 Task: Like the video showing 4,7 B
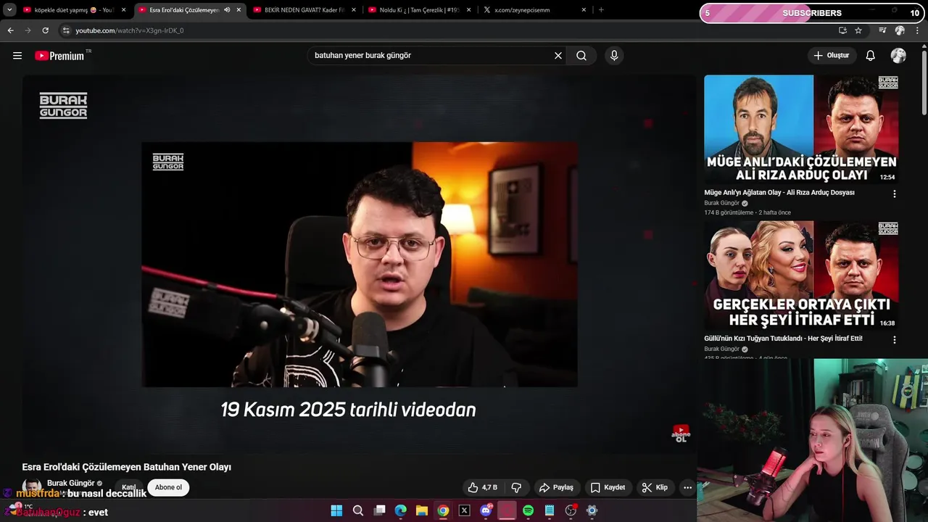pos(483,487)
